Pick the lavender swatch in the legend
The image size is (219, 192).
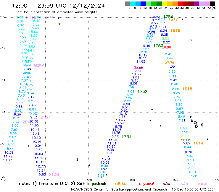[x=202, y=4]
